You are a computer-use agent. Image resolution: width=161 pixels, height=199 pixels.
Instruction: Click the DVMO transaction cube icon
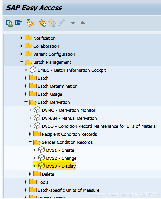tap(37, 110)
